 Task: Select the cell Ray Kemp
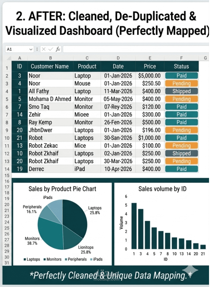51,122
